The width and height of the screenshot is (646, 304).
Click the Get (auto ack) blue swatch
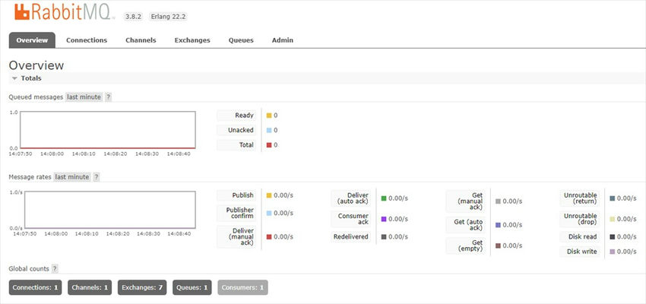[498, 225]
